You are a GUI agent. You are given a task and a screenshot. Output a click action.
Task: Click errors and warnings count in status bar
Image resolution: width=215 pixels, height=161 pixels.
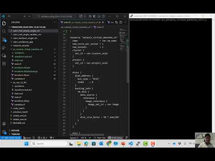(x=43, y=138)
